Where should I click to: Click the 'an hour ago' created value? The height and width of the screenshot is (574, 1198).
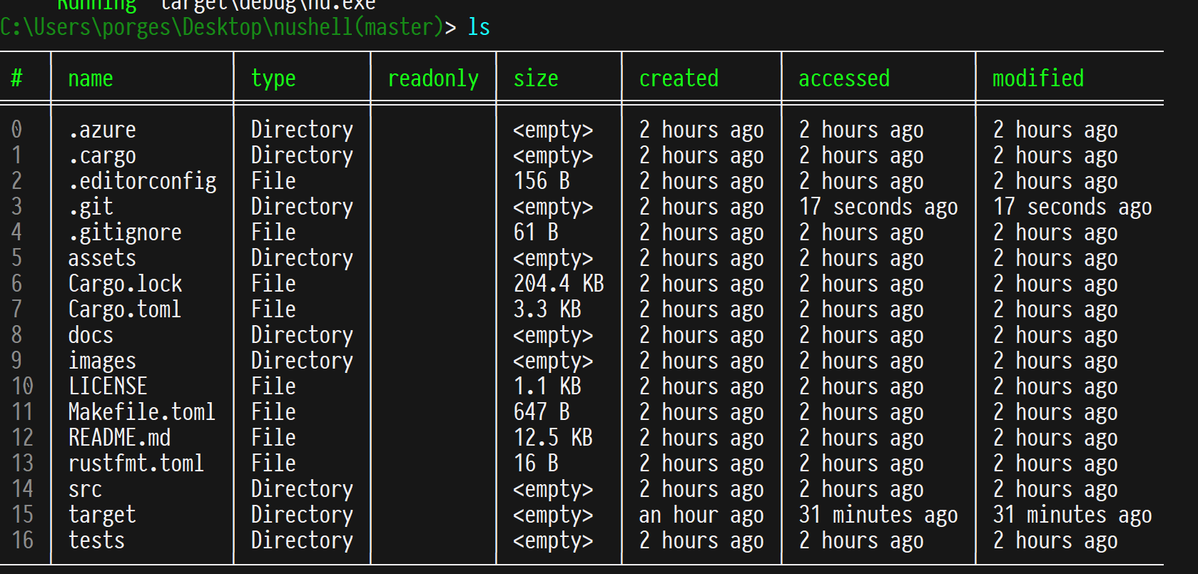pyautogui.click(x=701, y=515)
